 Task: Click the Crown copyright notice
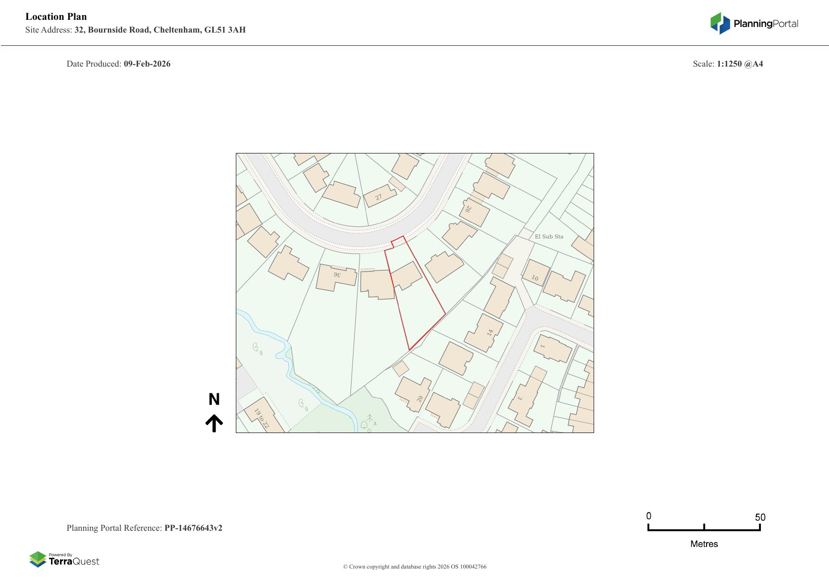pyautogui.click(x=414, y=567)
